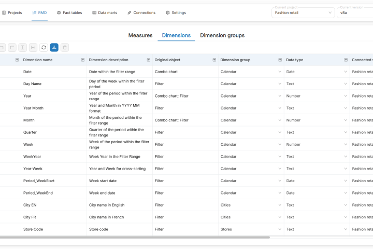Open Data type dropdown for Year row
This screenshot has width=373, height=249.
346,96
